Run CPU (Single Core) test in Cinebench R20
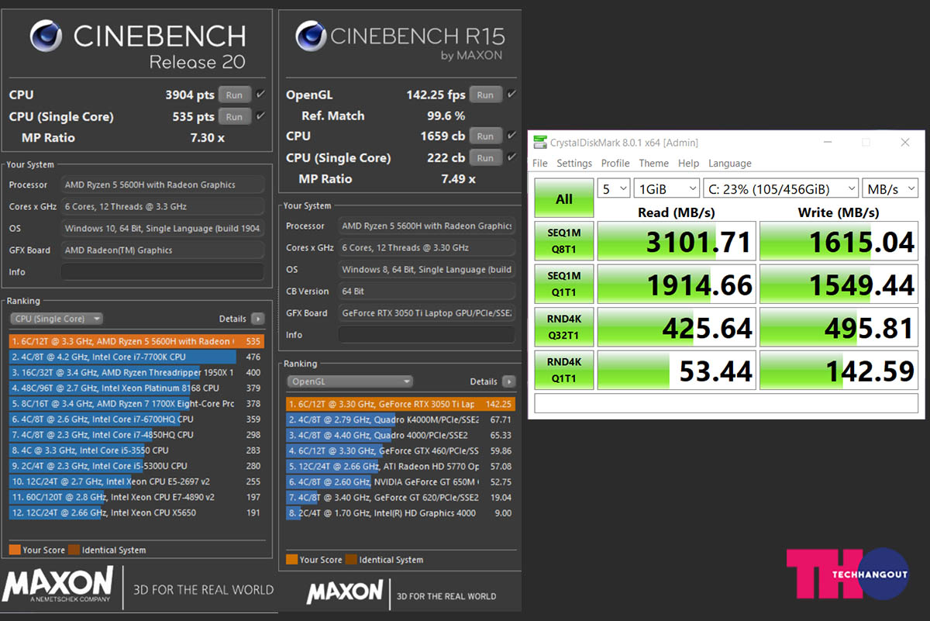This screenshot has width=930, height=621. [x=234, y=117]
